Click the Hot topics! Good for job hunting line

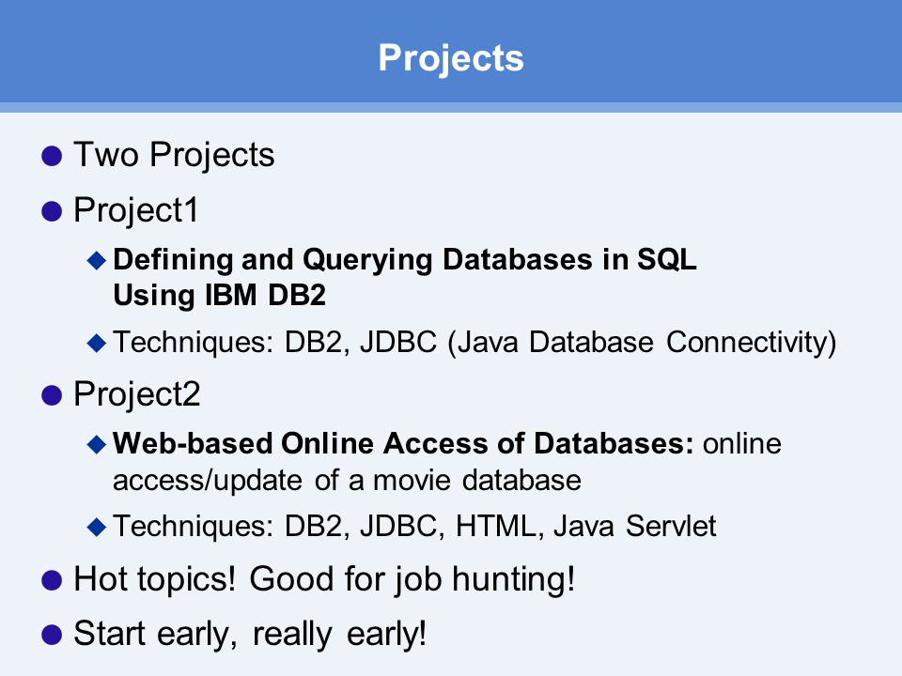click(x=324, y=579)
